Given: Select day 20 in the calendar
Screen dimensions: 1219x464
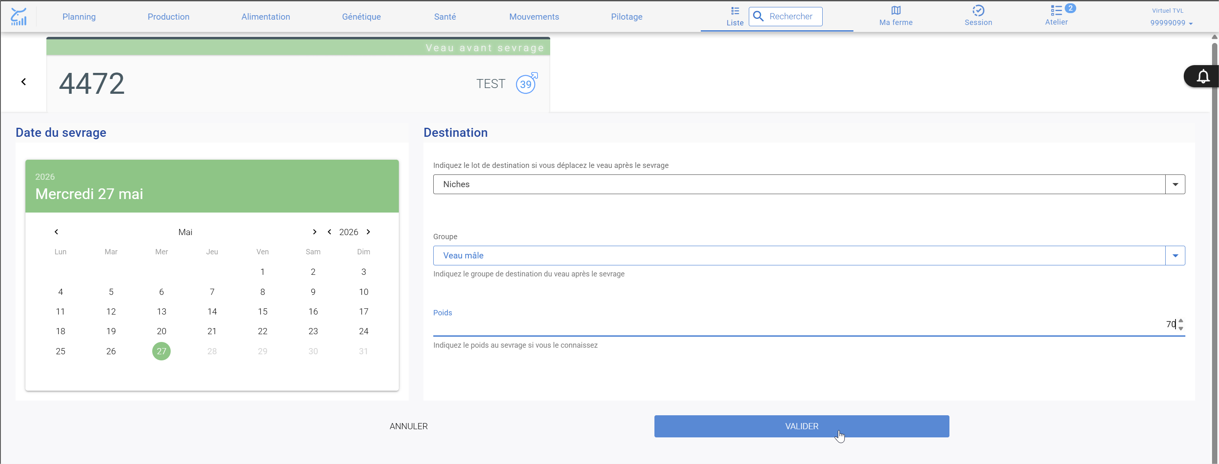Looking at the screenshot, I should [161, 331].
